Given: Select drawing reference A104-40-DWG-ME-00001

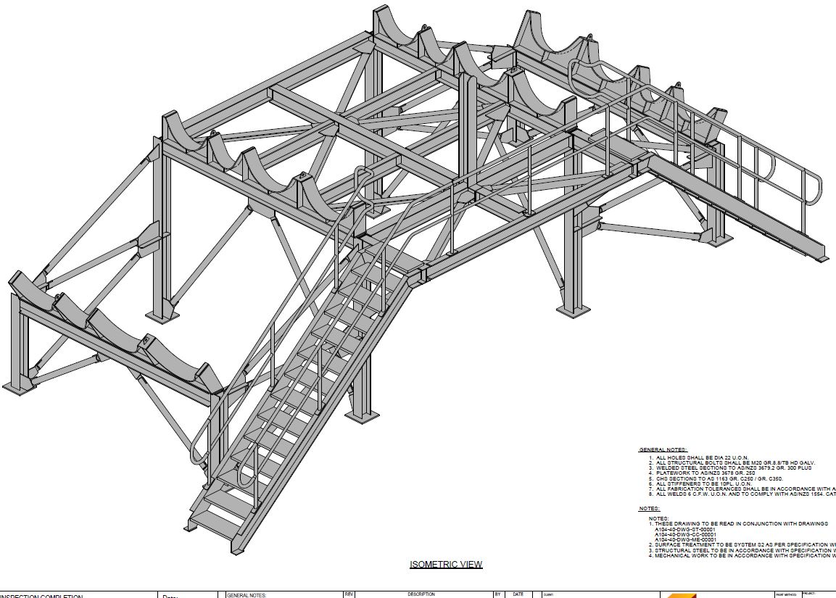Looking at the screenshot, I should [x=684, y=540].
